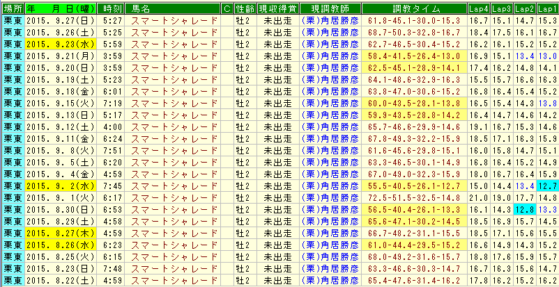
Task: Select training time 55.5-40.5-26.1-12.7
Action: coord(414,186)
